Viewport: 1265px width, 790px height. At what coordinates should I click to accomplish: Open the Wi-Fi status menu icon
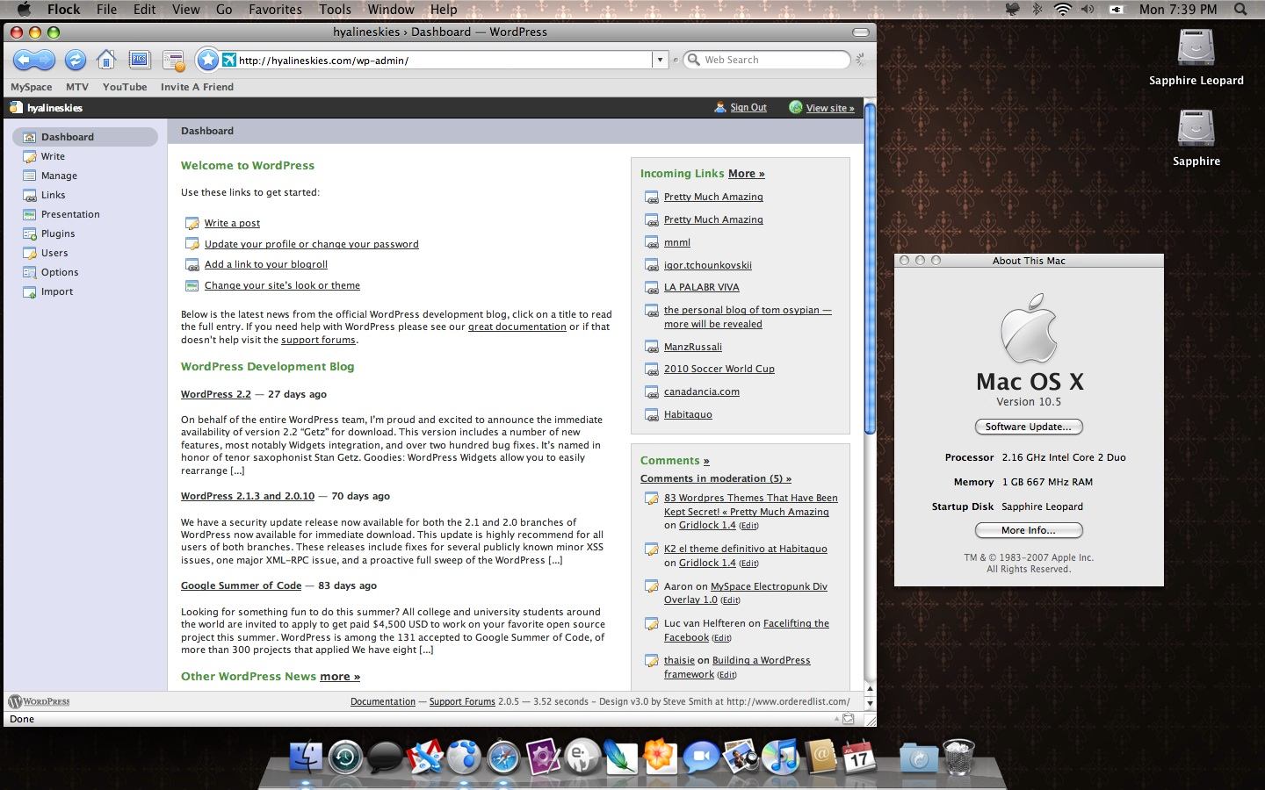click(1062, 9)
